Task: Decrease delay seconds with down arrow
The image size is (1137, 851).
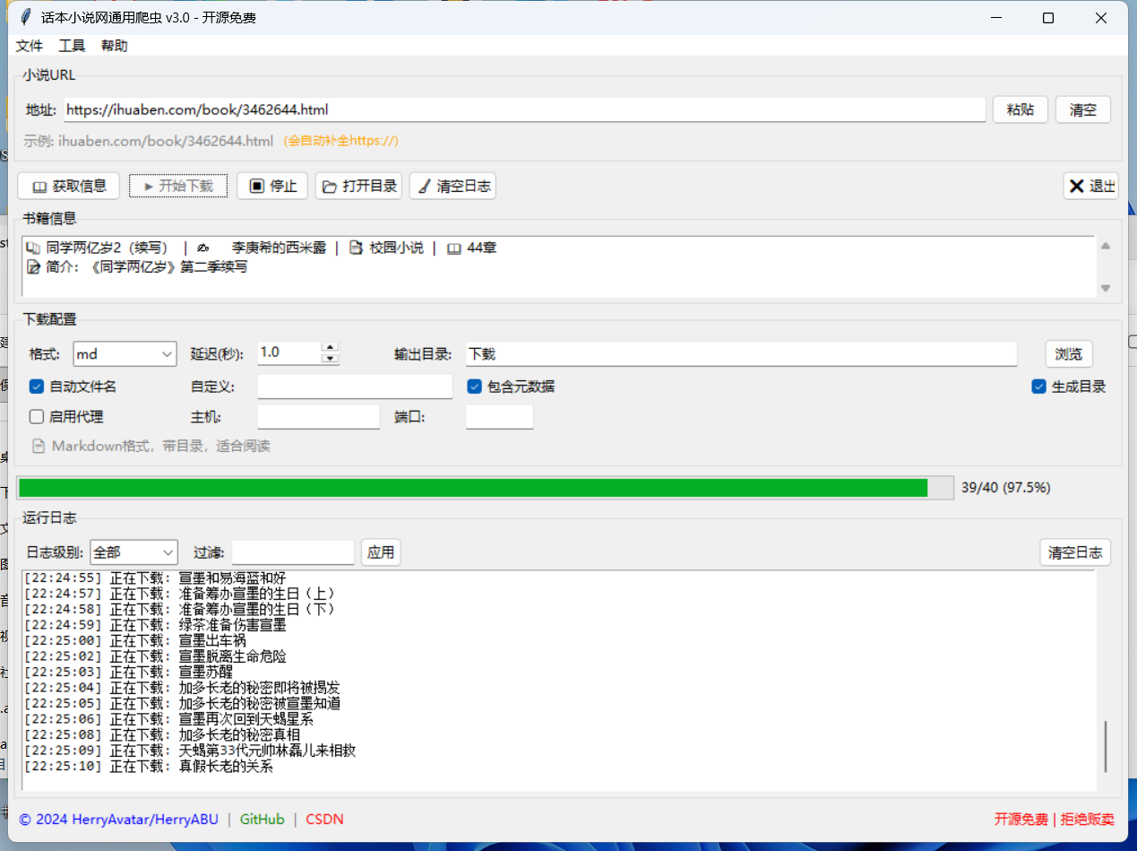Action: tap(331, 358)
